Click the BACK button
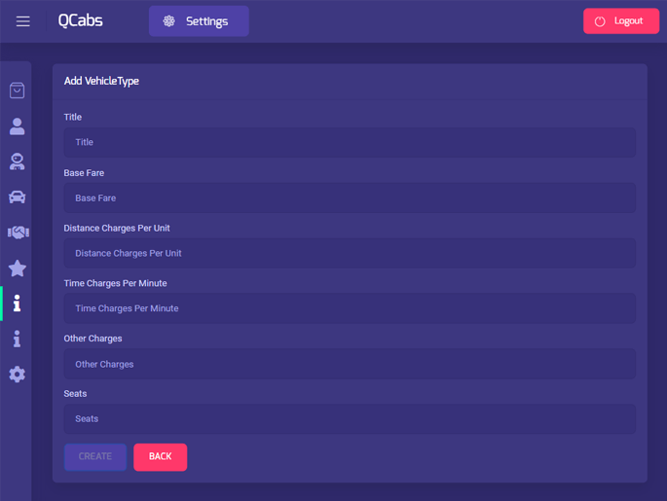 161,457
